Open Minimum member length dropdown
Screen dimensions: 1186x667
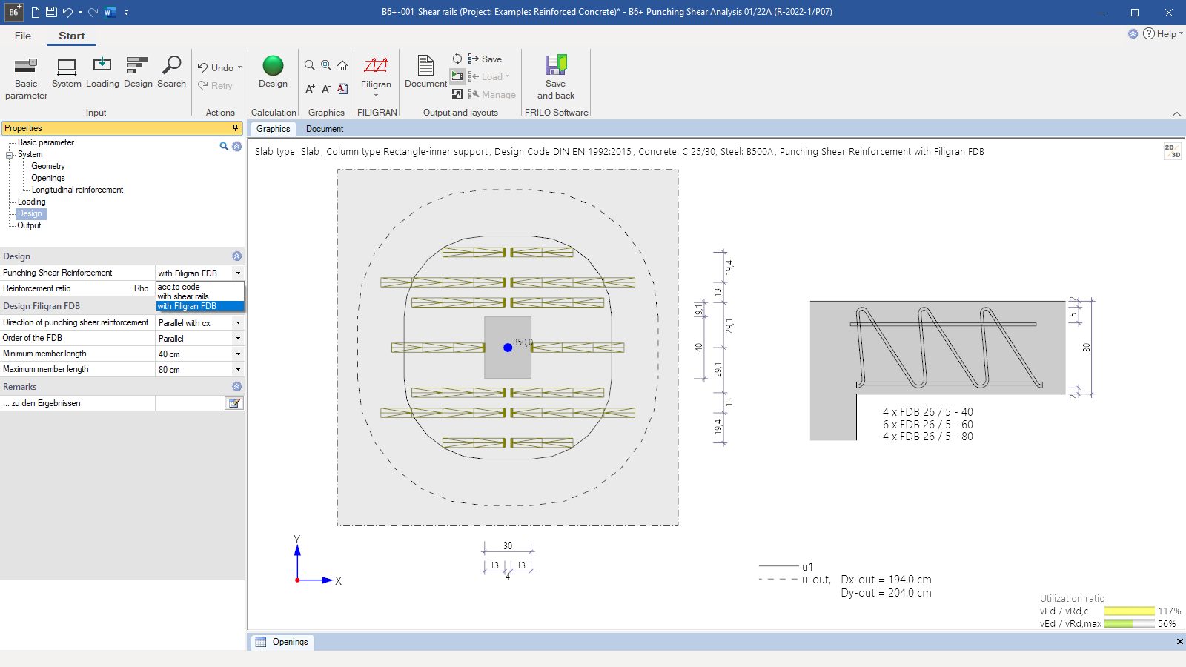pos(238,354)
